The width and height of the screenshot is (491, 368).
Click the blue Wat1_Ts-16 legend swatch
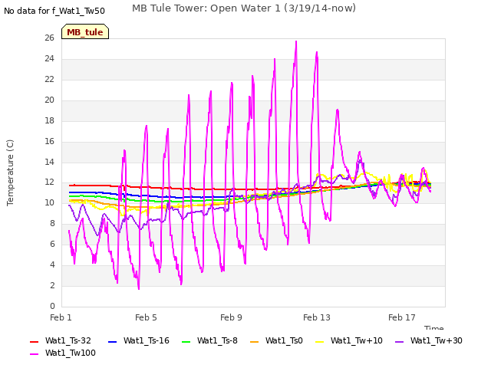[112, 342]
